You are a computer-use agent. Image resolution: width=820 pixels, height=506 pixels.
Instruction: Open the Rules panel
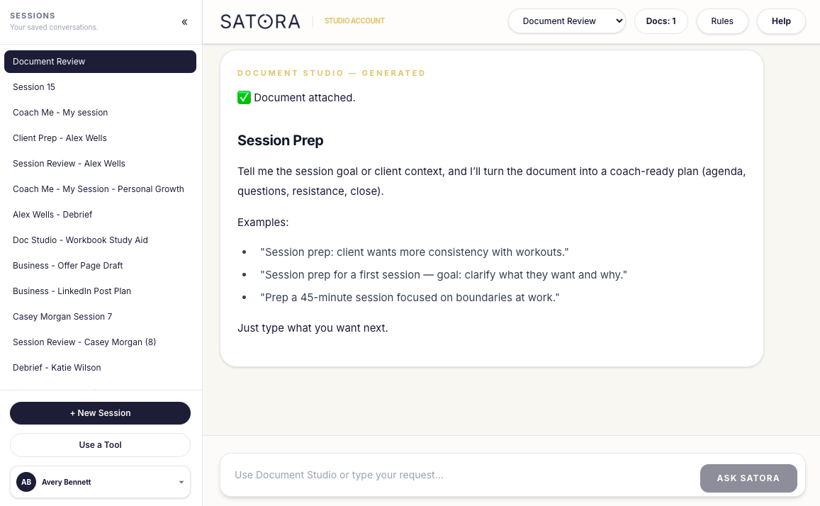pyautogui.click(x=722, y=21)
